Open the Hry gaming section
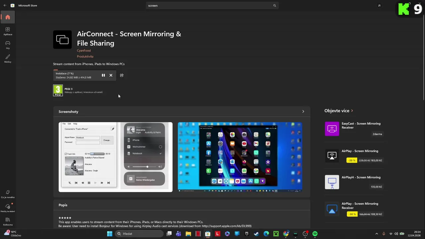 coord(8,45)
